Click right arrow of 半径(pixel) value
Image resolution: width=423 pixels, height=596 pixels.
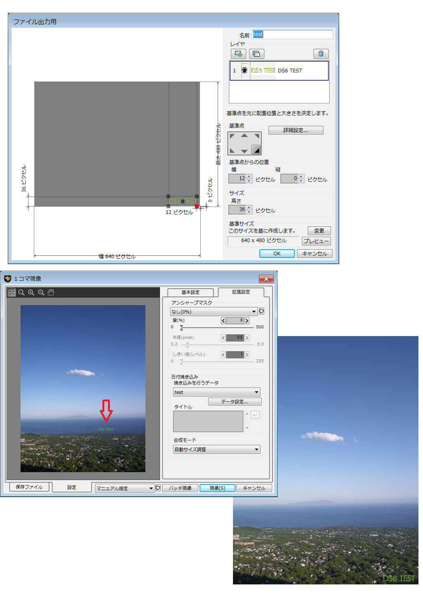pos(247,338)
